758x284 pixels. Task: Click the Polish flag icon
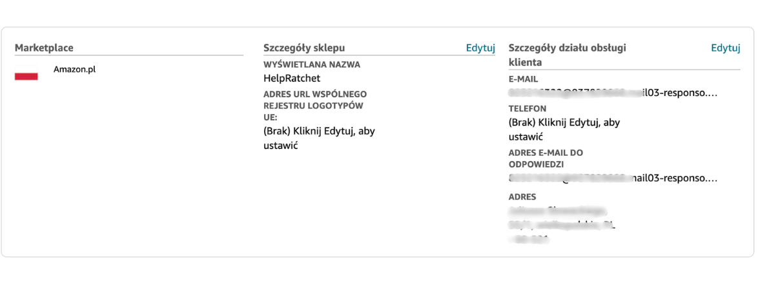tap(26, 76)
